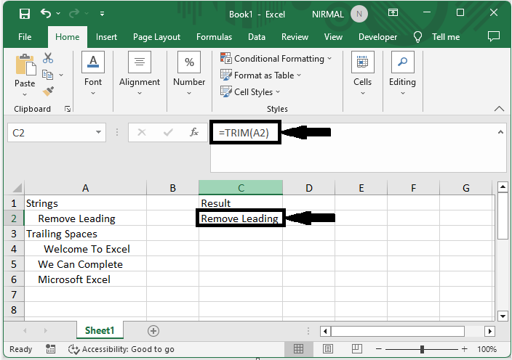Click Accessibility: Good to go status
The width and height of the screenshot is (512, 360).
121,349
